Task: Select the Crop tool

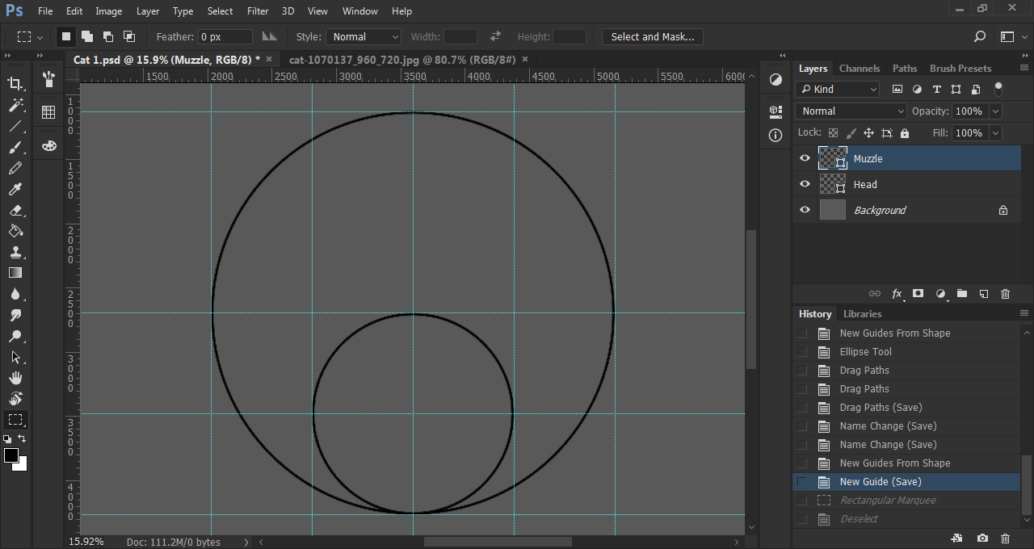Action: tap(15, 84)
